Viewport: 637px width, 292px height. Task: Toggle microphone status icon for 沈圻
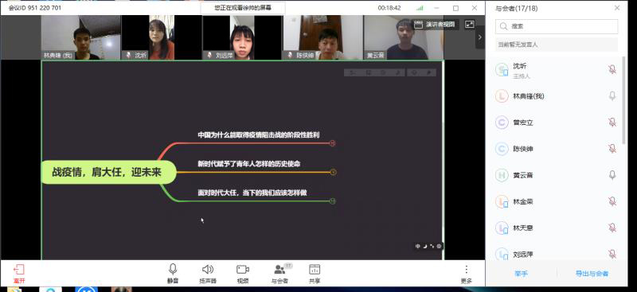[x=612, y=69]
